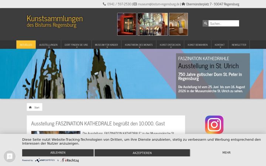Viewport: 266px width, 166px height.
Task: Click the 750 Jahre gotischer Dom text
Action: [210, 76]
